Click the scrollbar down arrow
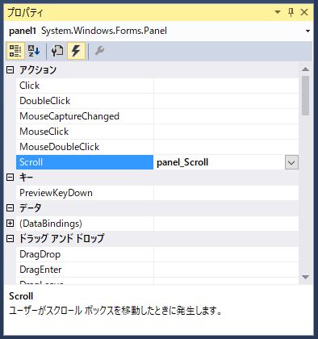Screen dimensions: 318x339 305,277
